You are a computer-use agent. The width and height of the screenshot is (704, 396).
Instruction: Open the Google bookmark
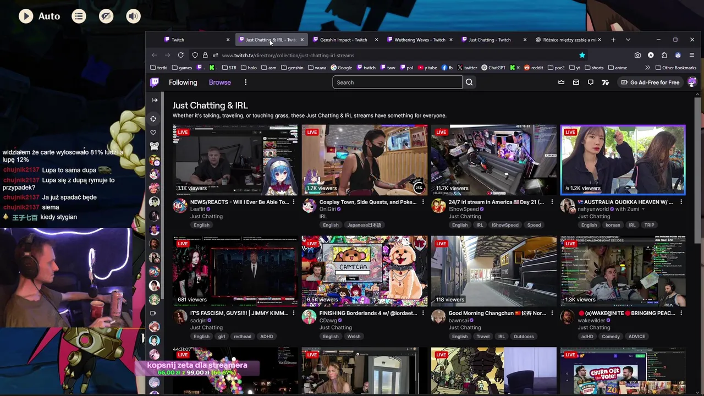(341, 68)
